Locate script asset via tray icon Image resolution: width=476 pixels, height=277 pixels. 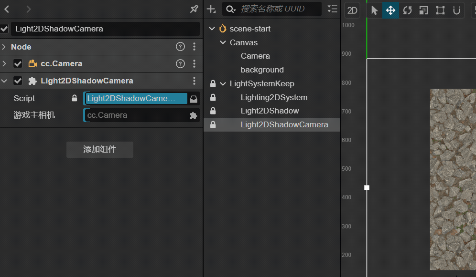tap(194, 99)
